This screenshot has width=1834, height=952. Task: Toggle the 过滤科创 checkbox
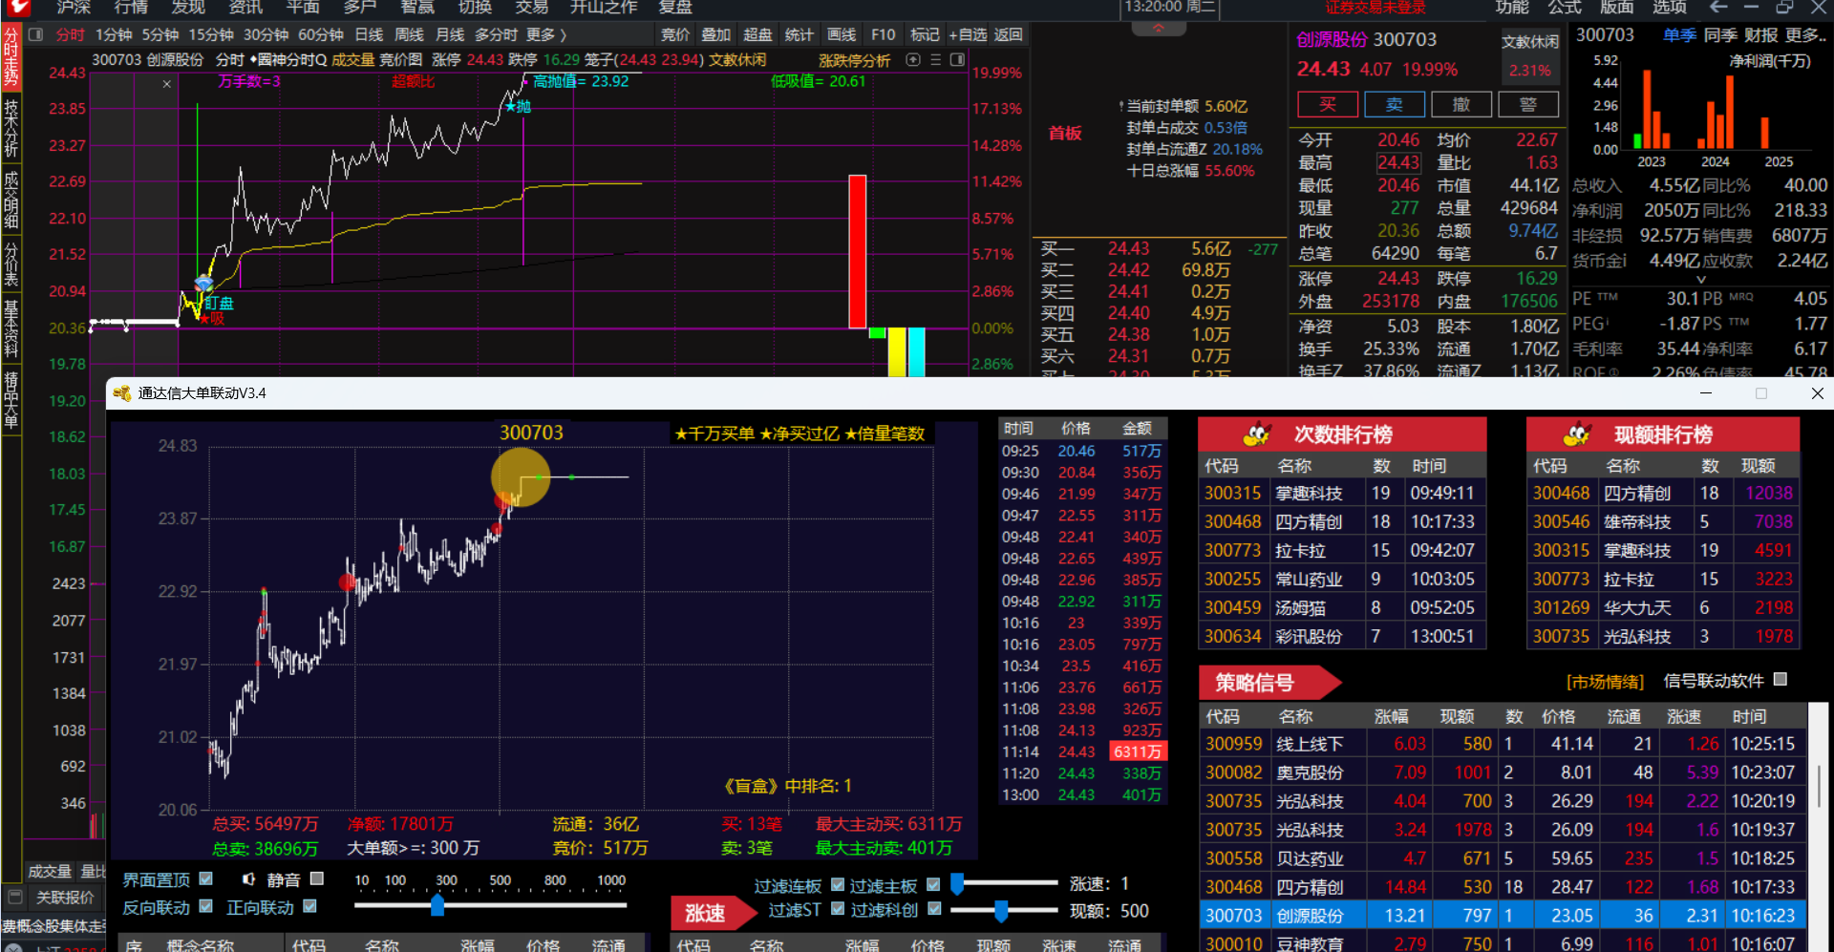[934, 908]
